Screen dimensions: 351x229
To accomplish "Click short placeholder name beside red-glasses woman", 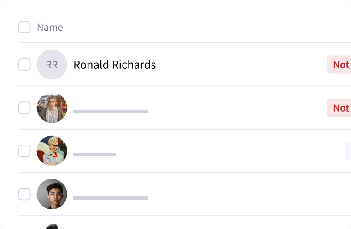I will click(94, 155).
